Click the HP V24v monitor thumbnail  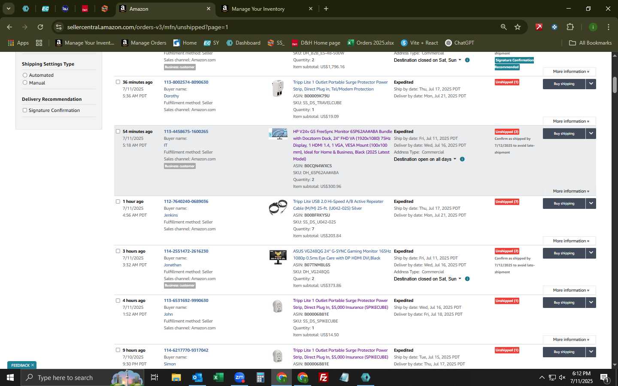point(278,134)
